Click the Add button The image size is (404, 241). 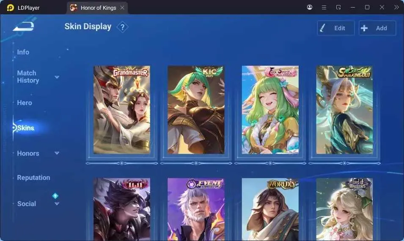377,28
